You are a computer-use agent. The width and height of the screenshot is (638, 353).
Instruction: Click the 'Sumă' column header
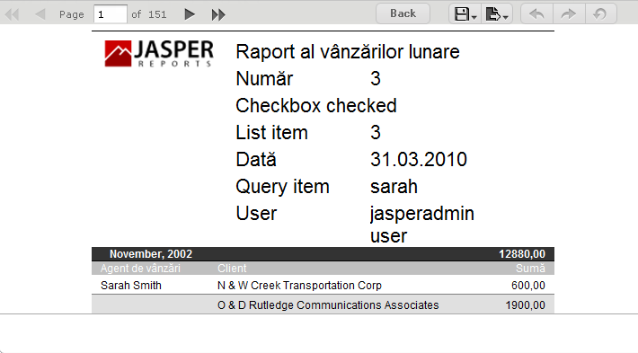(530, 269)
